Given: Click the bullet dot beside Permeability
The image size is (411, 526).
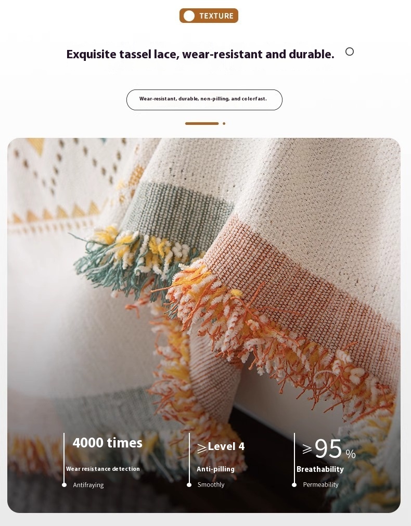Looking at the screenshot, I should [294, 485].
